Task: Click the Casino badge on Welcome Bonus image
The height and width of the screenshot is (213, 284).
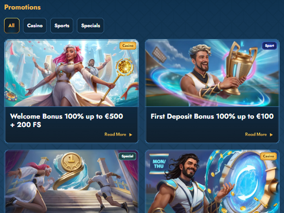Action: point(128,46)
